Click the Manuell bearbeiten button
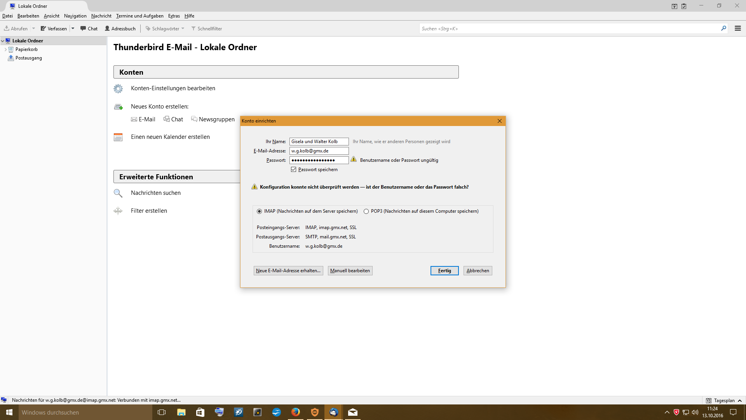The height and width of the screenshot is (420, 746). [350, 271]
